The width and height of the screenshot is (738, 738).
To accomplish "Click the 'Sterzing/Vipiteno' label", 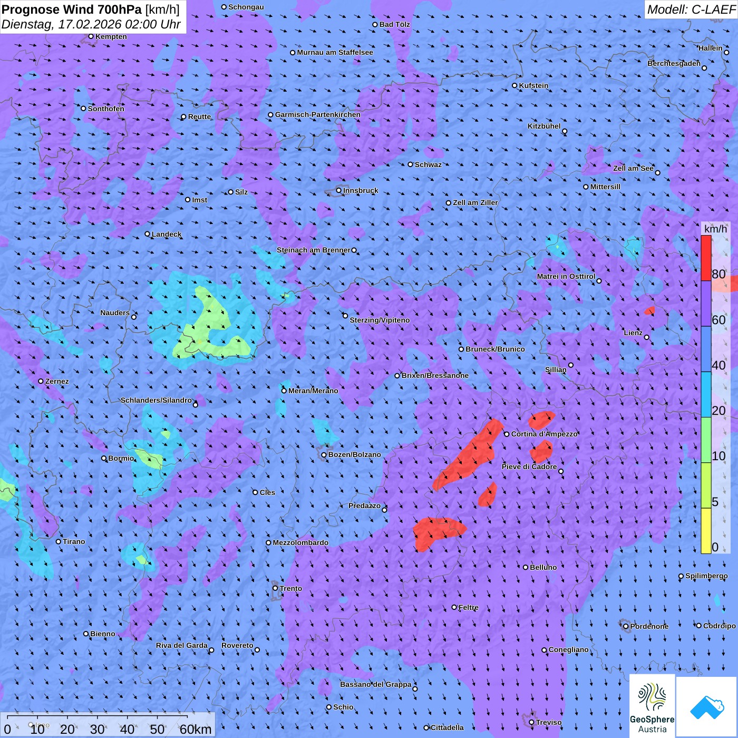I will pyautogui.click(x=380, y=320).
